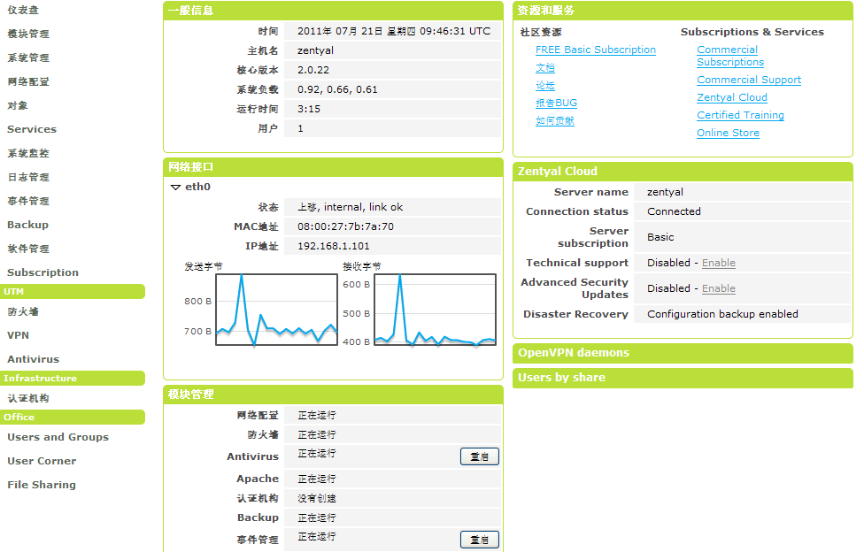Enable Technical support link
Screen dimensions: 864x552
[718, 263]
